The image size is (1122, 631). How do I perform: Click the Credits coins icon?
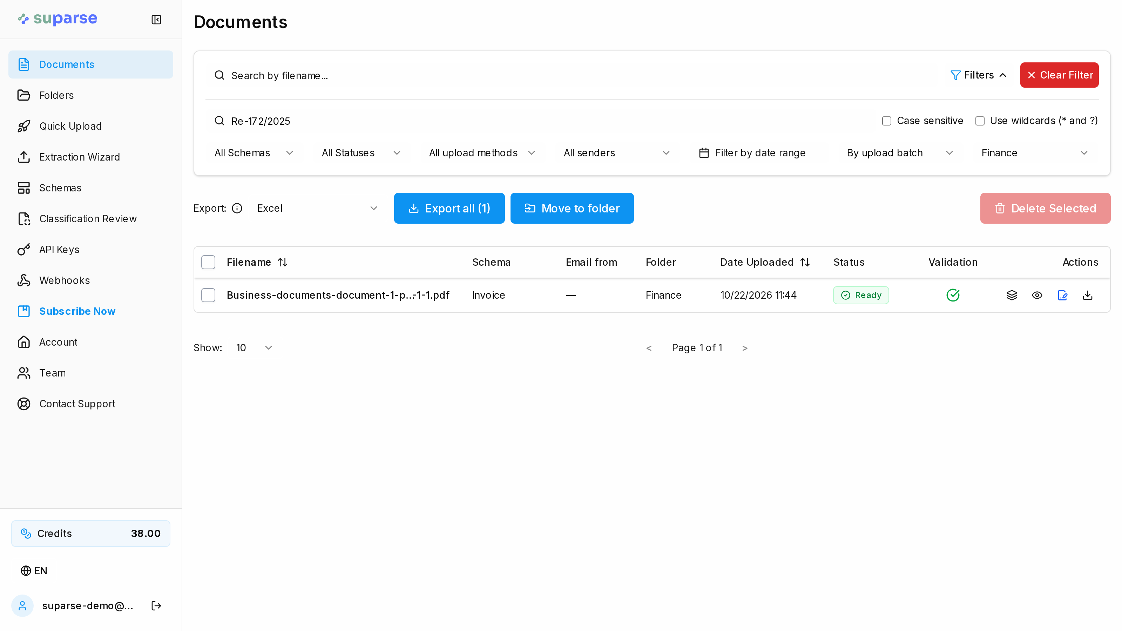[x=26, y=534]
